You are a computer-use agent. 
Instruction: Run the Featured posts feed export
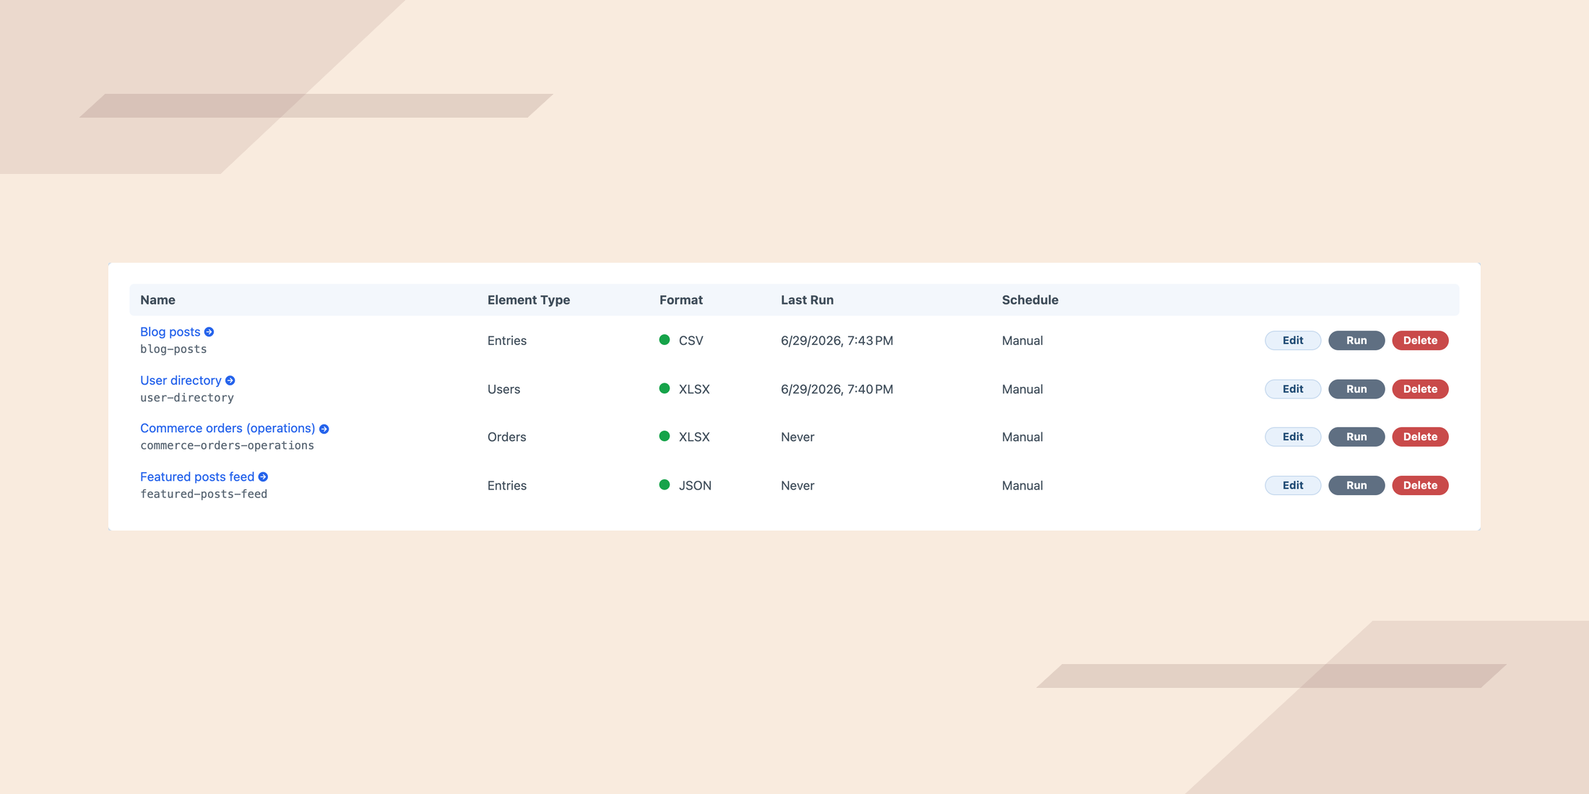coord(1356,485)
